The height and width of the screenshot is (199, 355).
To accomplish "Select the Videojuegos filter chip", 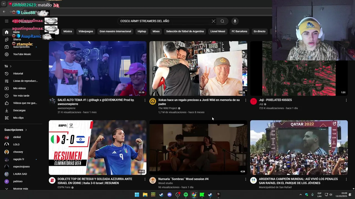I will coord(86,32).
